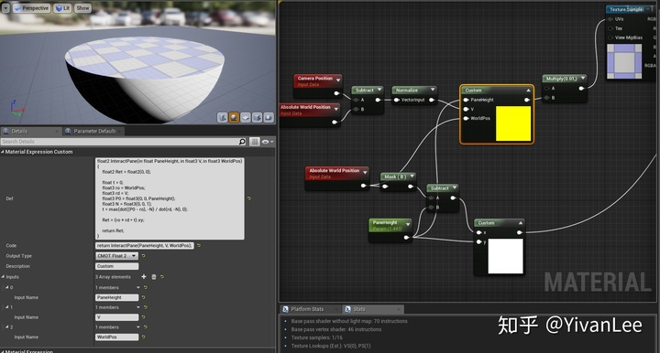Click the white preview on lower Custom node
The image size is (660, 353).
coord(505,256)
